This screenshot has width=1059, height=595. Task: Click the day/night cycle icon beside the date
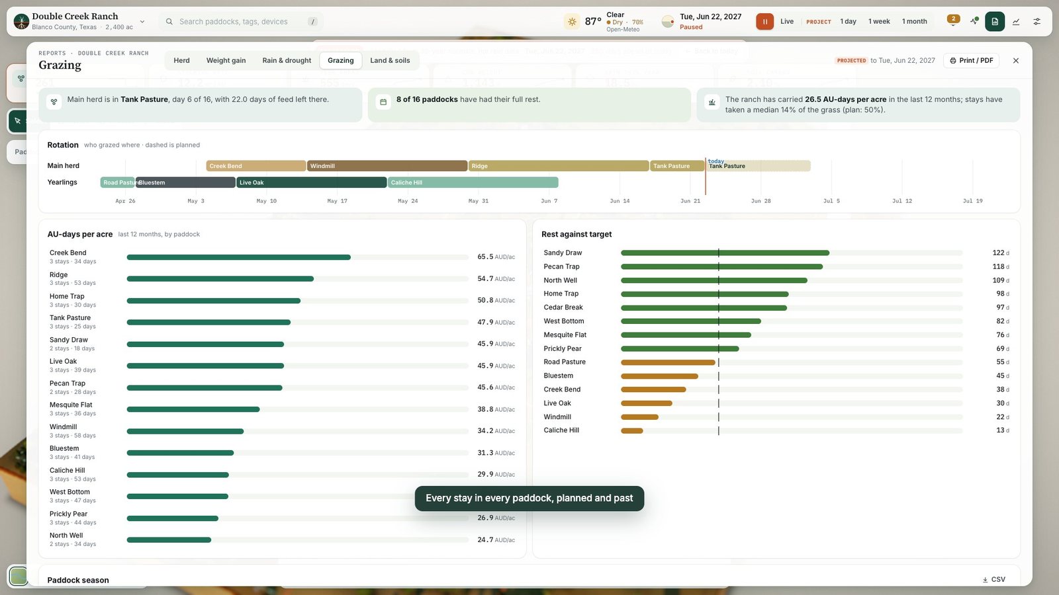(668, 22)
